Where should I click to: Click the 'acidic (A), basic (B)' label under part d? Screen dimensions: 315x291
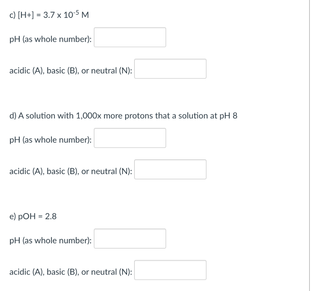71,171
